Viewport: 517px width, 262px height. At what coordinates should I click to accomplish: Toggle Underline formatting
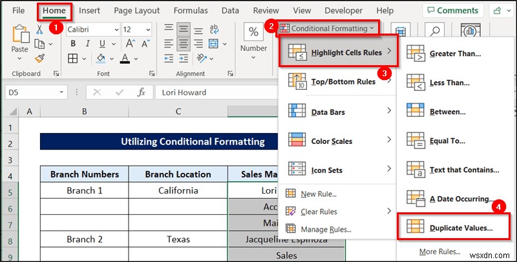[103, 43]
